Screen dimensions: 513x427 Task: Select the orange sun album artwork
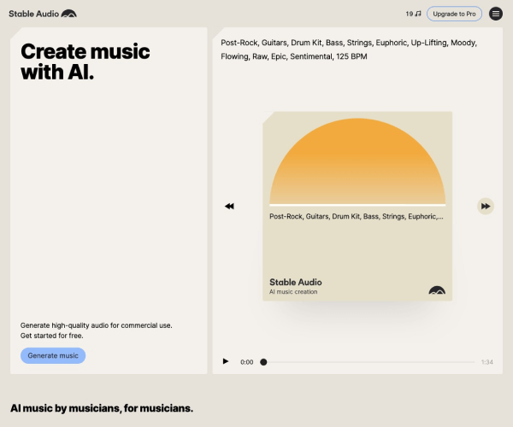(x=357, y=161)
